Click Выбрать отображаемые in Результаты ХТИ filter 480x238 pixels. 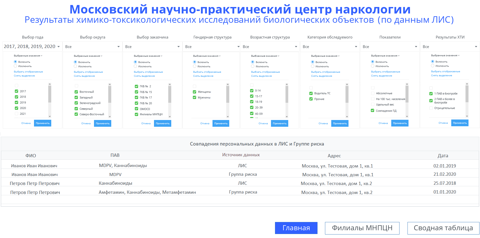coord(445,71)
